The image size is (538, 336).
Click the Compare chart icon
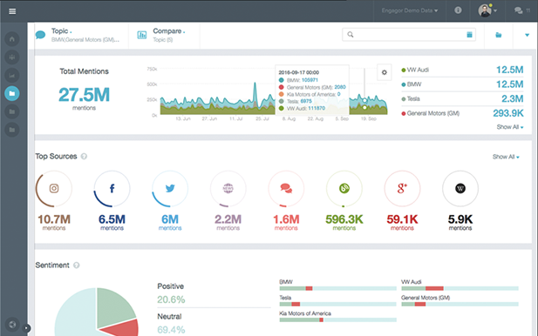(x=142, y=35)
